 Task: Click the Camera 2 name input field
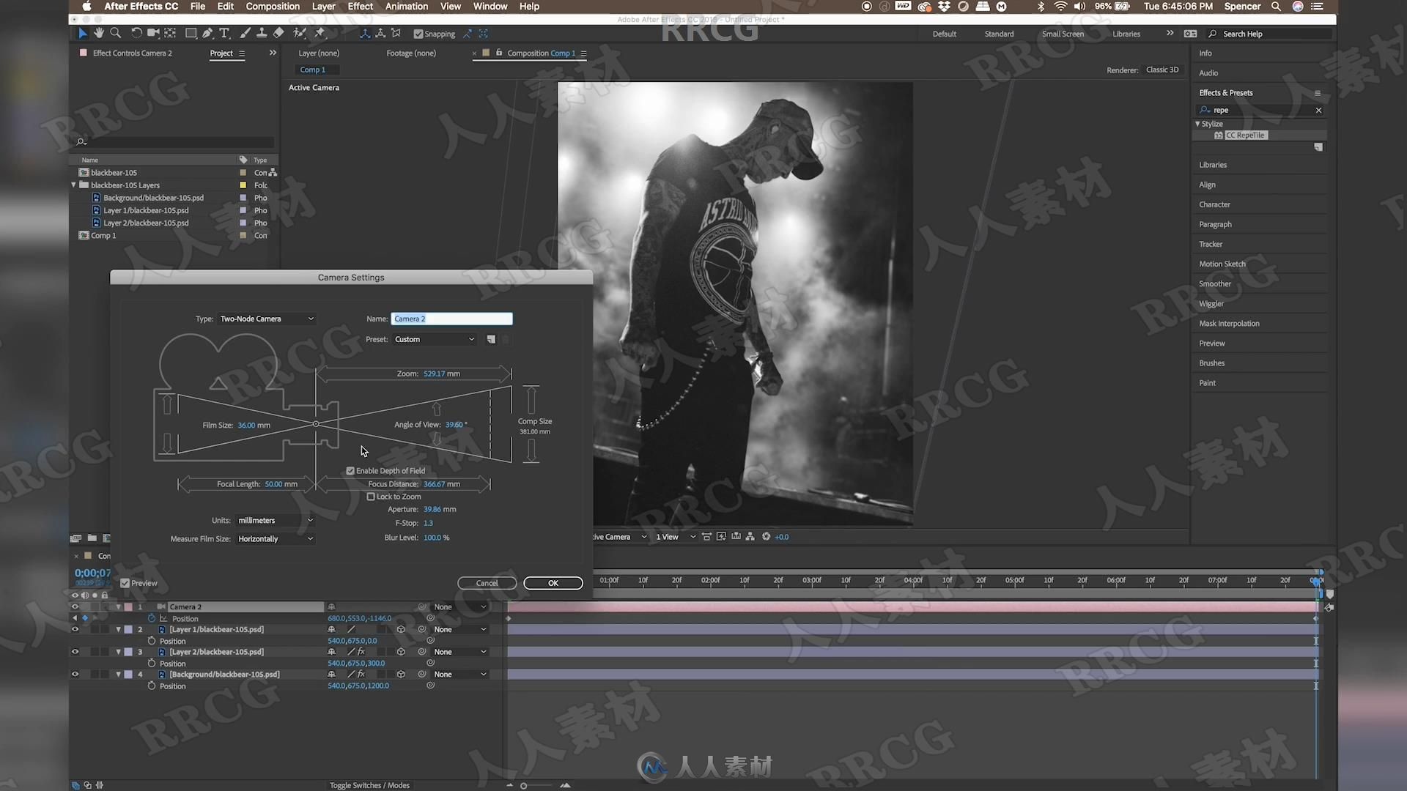click(x=451, y=318)
